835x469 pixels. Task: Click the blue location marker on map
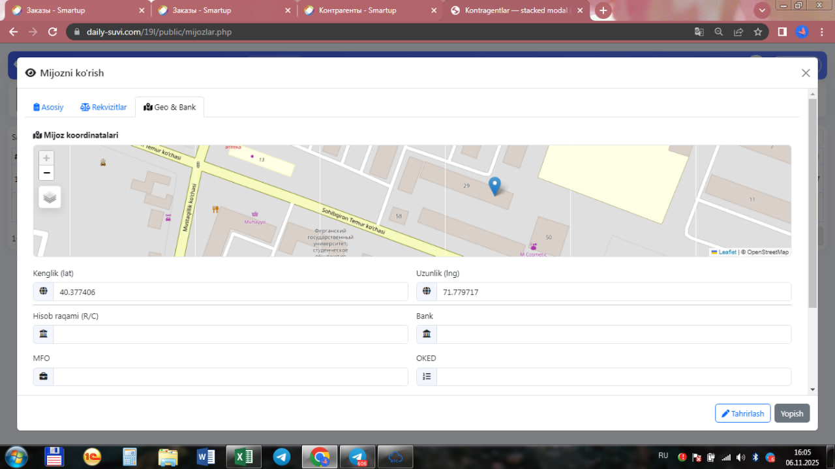495,186
